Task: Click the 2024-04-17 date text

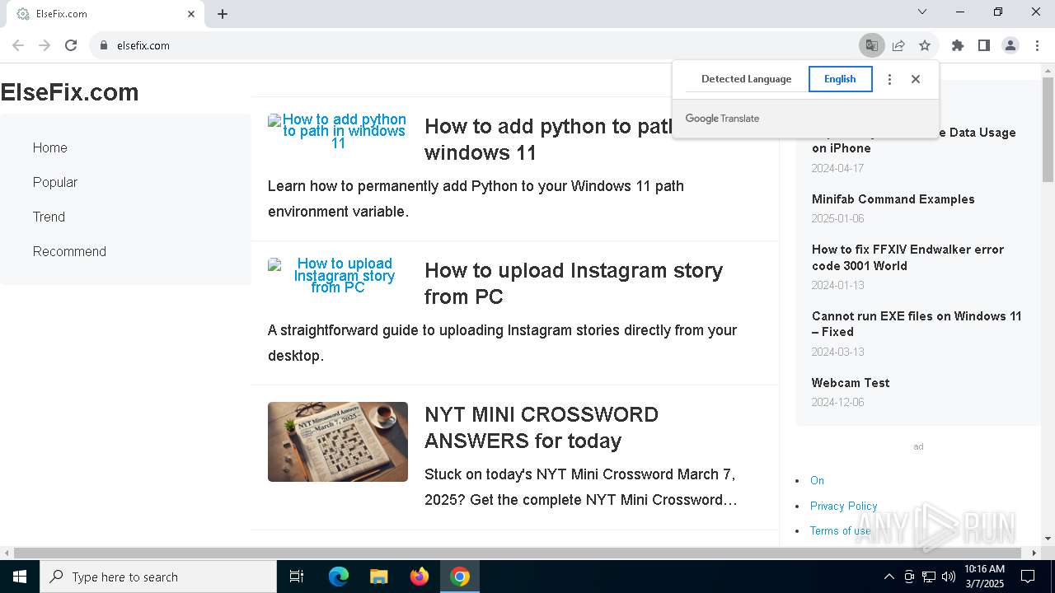Action: [837, 168]
